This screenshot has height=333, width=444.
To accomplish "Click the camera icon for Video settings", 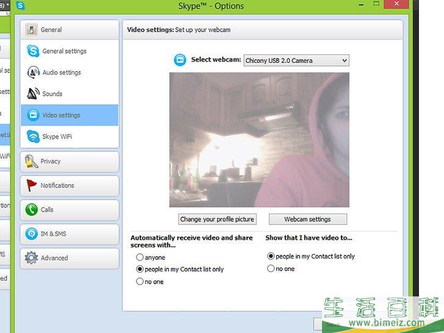I will pos(33,115).
